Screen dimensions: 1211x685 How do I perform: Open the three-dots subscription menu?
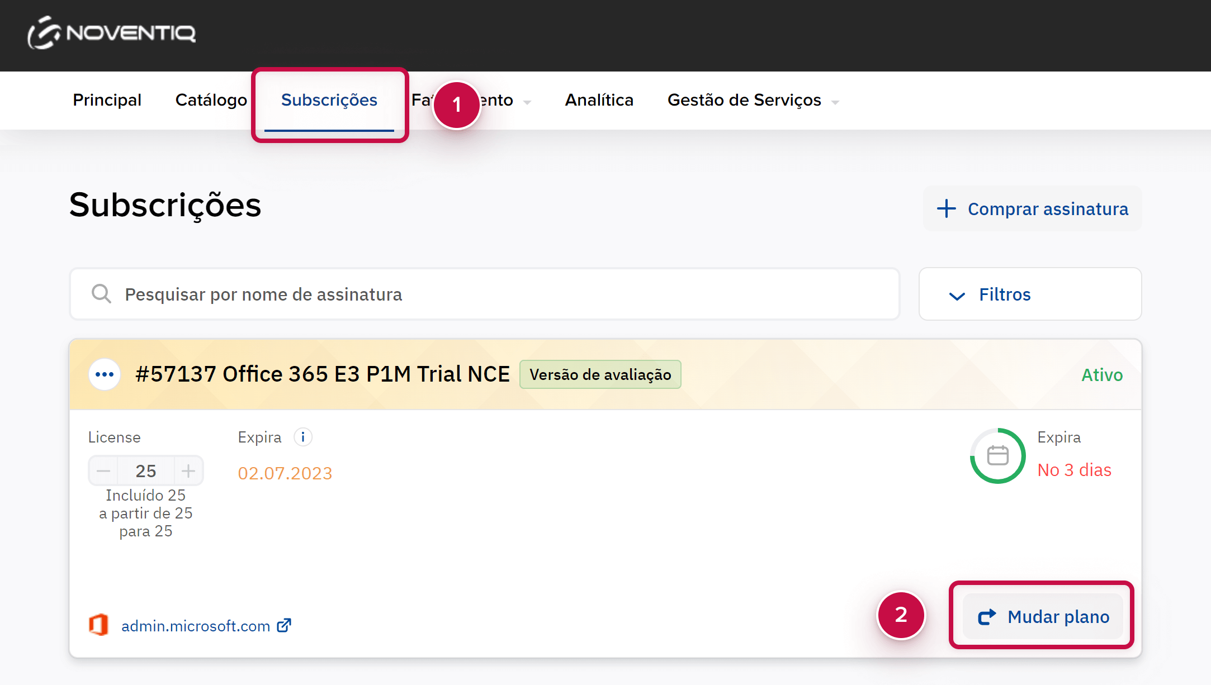[105, 374]
